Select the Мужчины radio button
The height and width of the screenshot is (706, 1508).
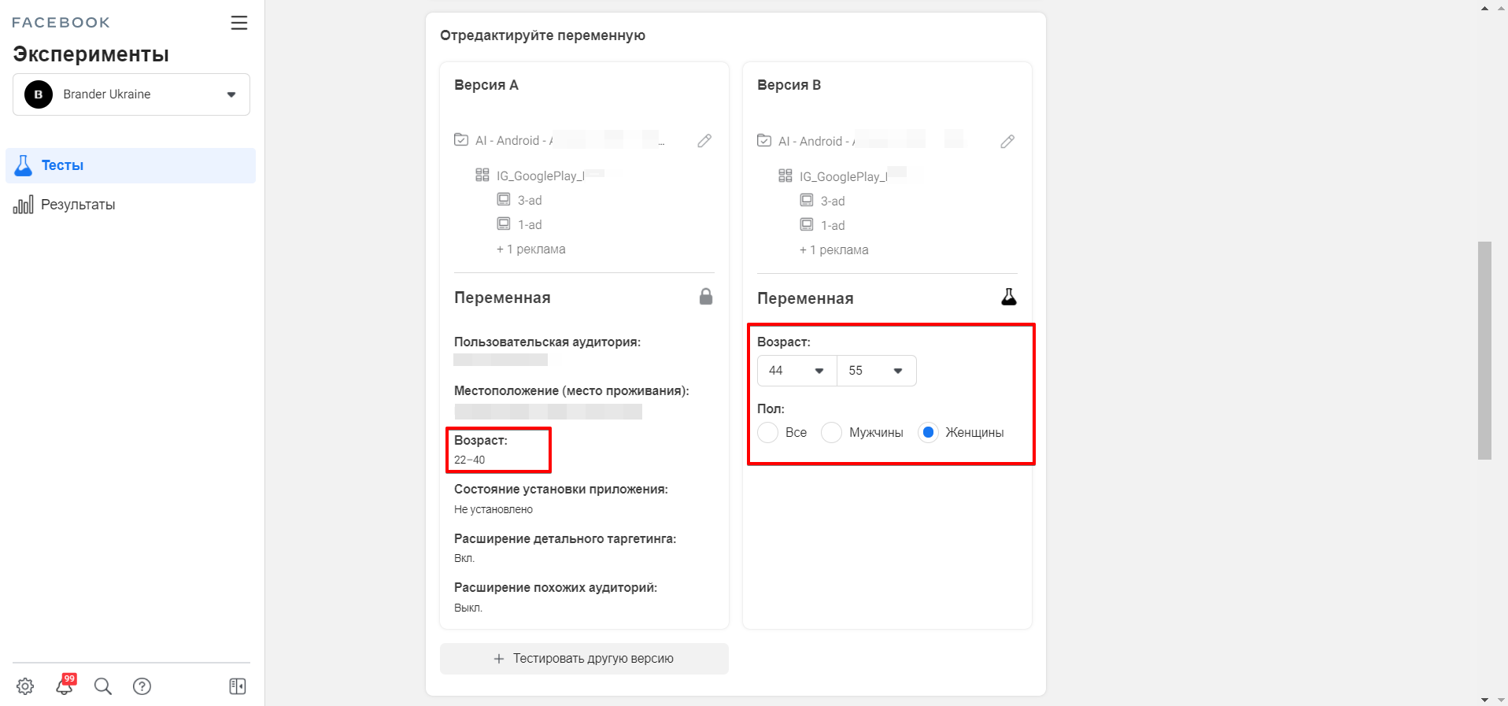[832, 433]
